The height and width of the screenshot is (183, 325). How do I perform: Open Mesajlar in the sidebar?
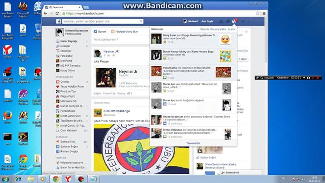(x=65, y=46)
